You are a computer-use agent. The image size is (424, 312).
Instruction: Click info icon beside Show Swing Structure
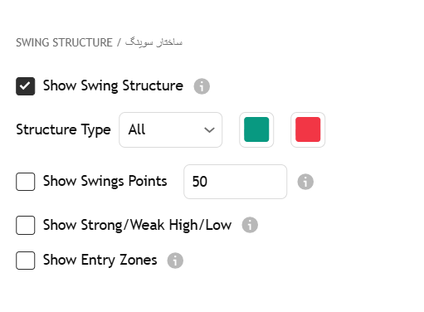click(202, 86)
